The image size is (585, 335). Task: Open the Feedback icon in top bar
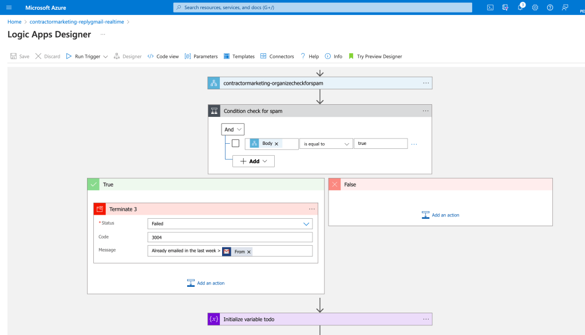[565, 7]
